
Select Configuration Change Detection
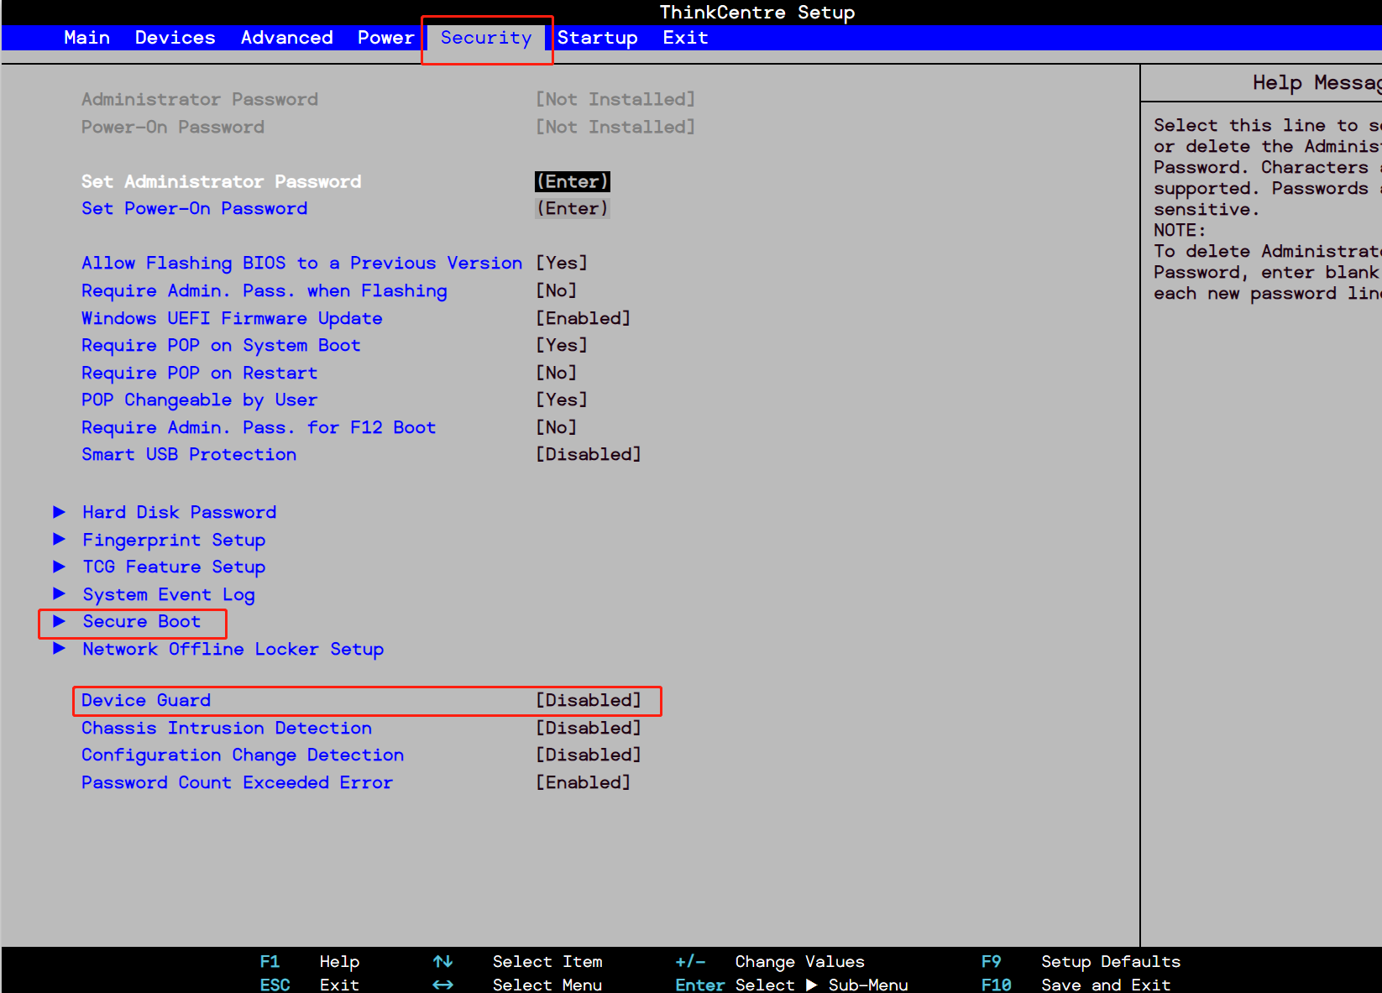(243, 755)
